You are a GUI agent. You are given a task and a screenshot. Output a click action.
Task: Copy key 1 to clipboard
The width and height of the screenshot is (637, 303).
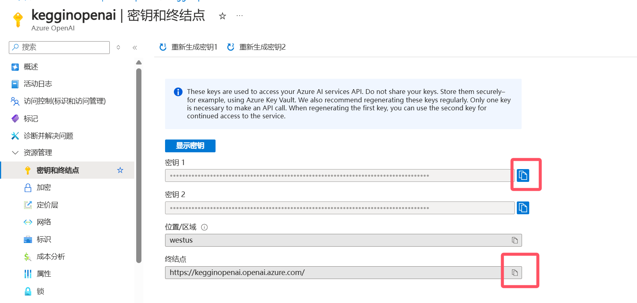coord(523,175)
